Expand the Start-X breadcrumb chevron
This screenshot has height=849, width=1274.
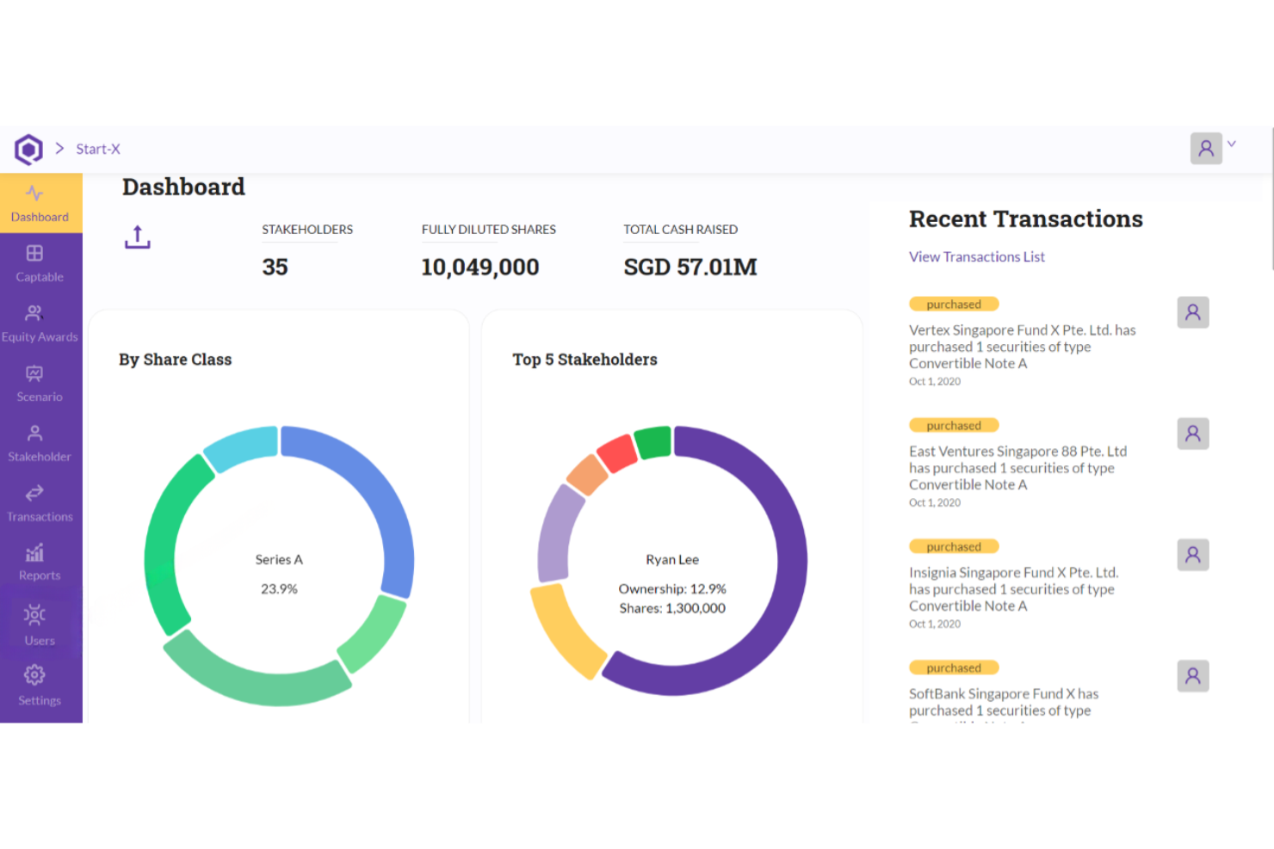60,148
